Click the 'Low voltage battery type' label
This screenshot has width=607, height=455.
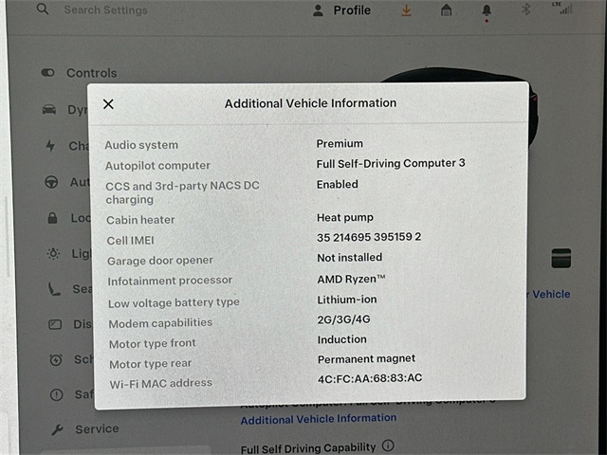pyautogui.click(x=174, y=303)
